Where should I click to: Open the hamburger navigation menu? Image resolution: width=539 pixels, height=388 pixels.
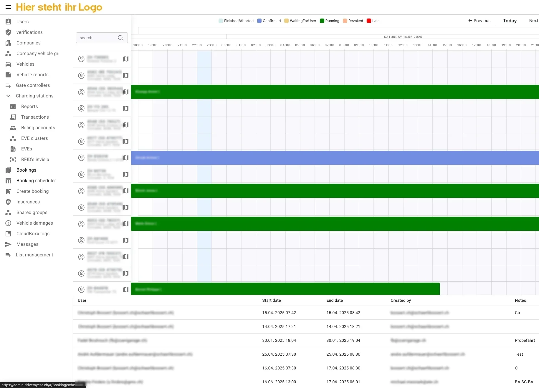pos(8,7)
